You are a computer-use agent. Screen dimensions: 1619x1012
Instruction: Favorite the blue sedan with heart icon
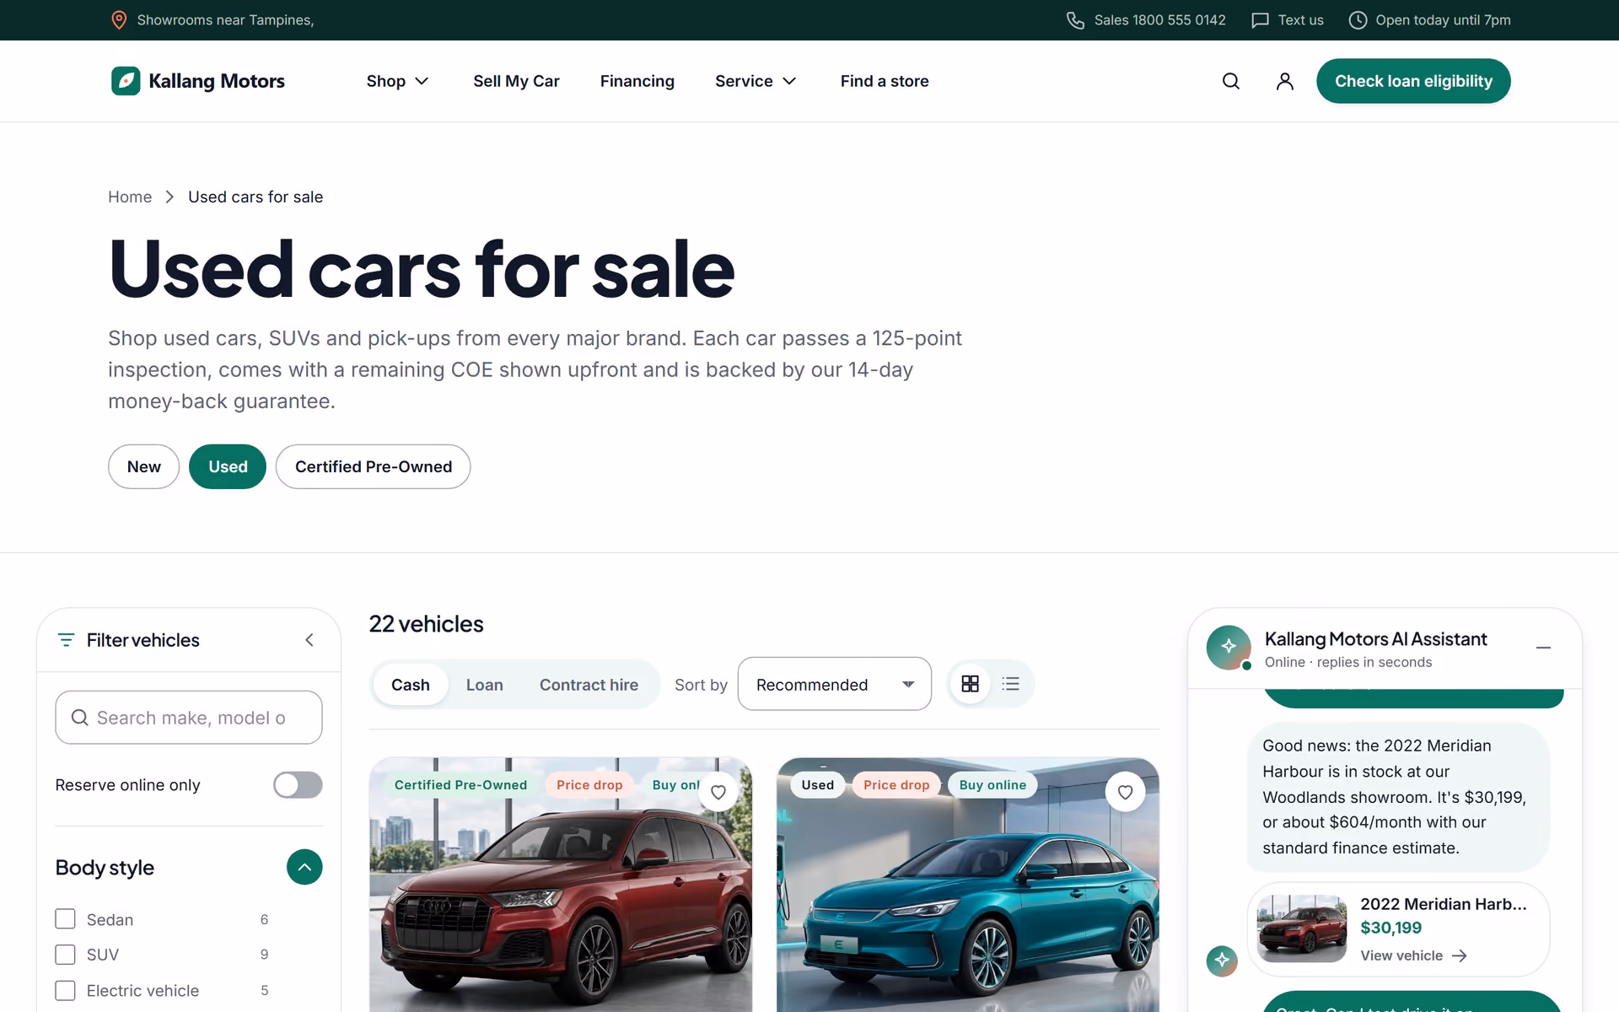(1125, 792)
